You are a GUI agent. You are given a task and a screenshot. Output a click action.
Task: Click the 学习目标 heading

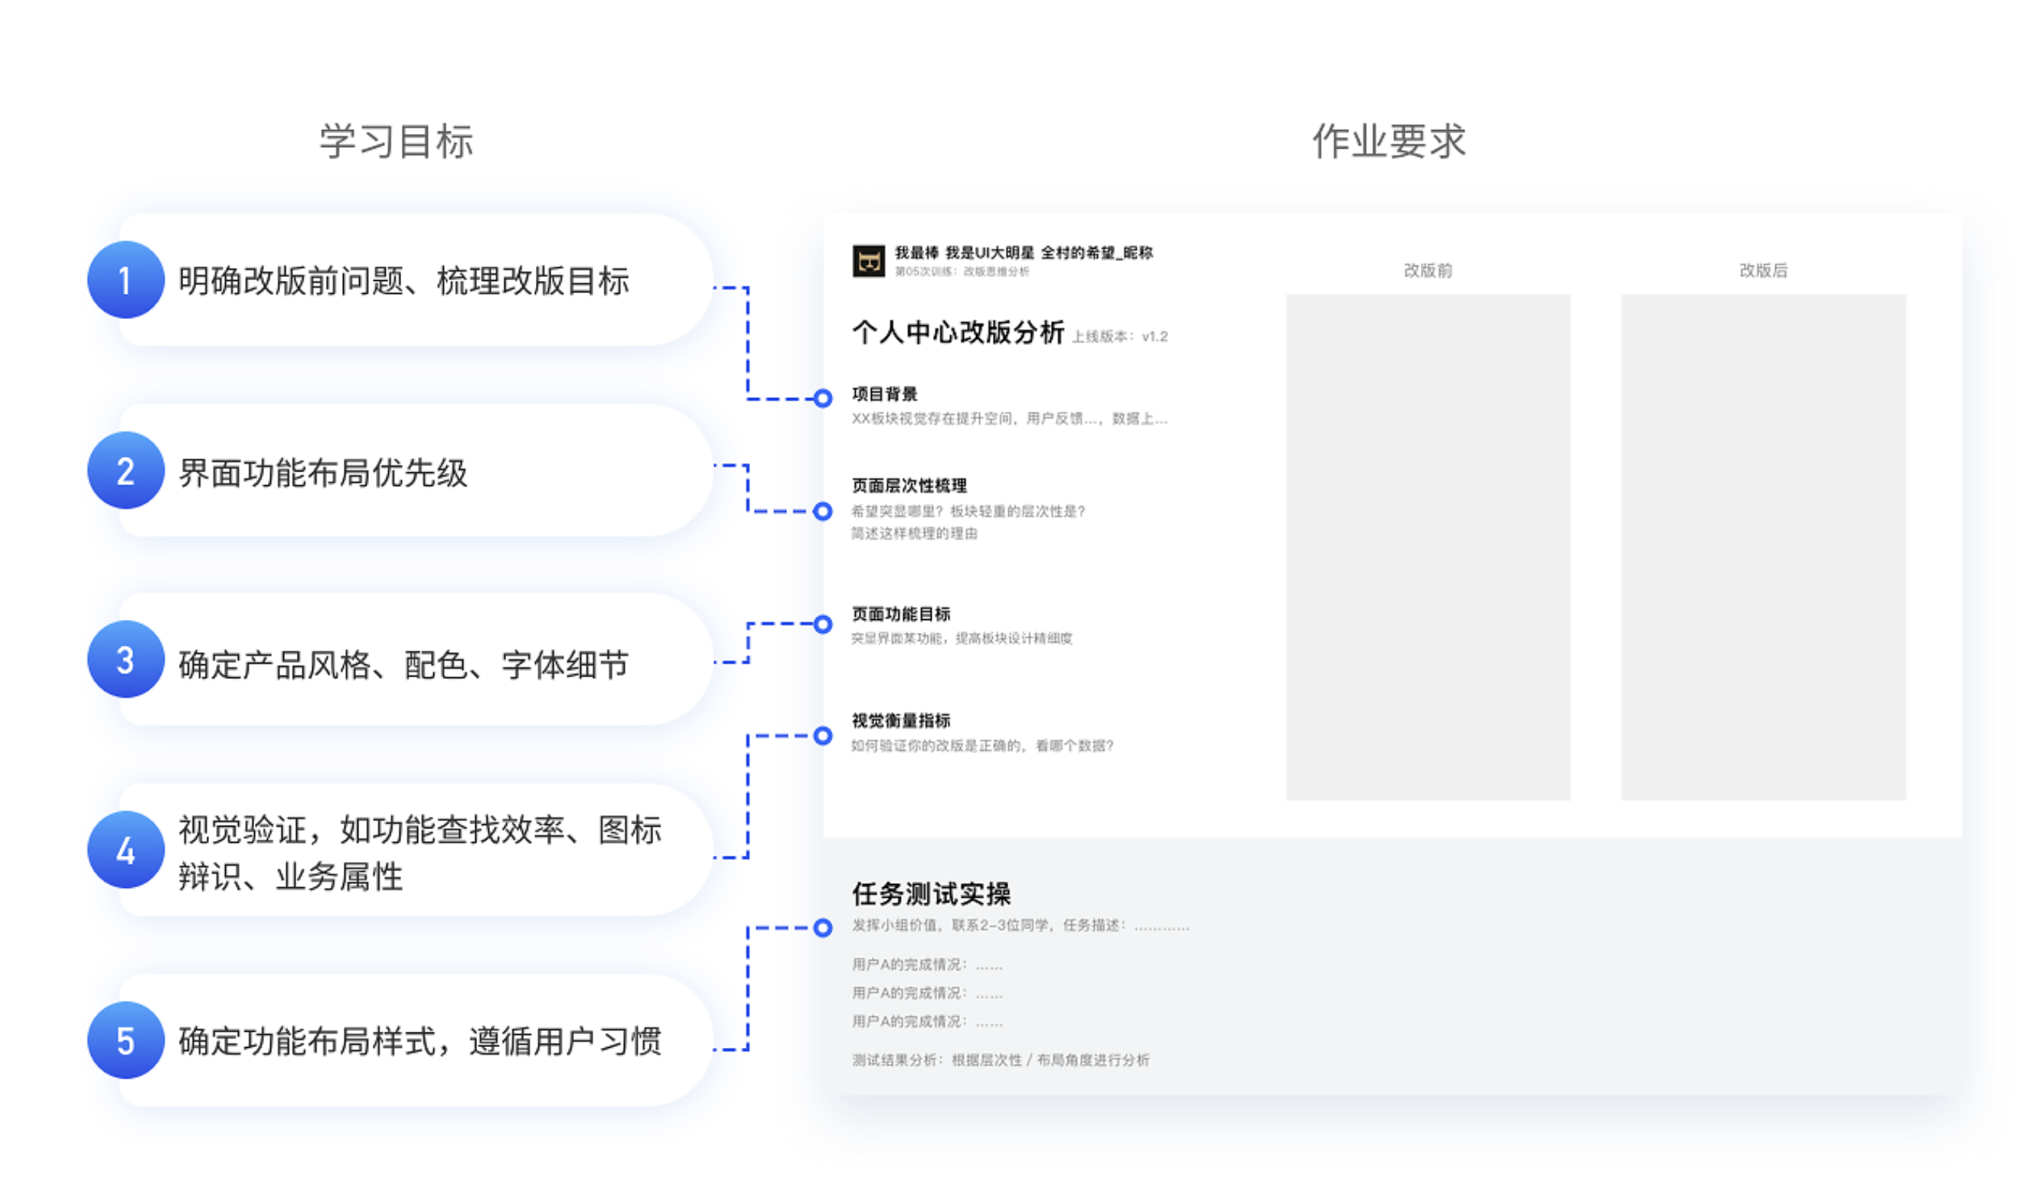point(396,141)
